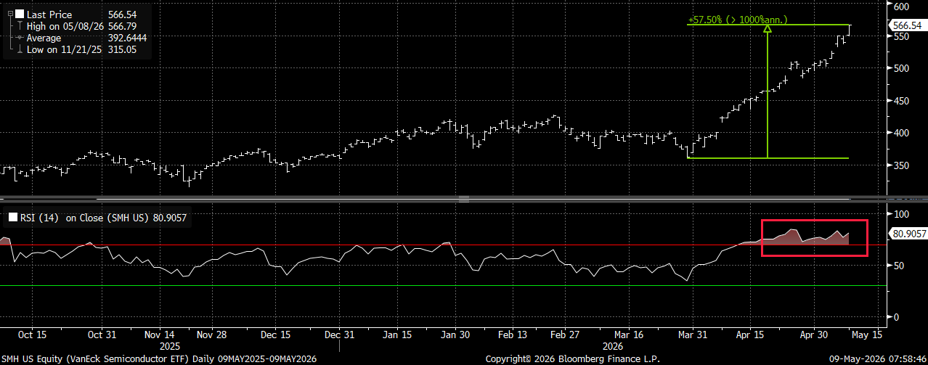
Task: Click the 'Jan 15' date axis label
Action: (398, 335)
